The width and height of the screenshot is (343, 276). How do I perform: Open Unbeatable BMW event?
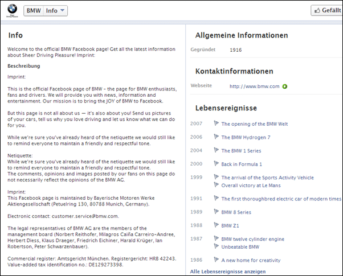click(240, 247)
